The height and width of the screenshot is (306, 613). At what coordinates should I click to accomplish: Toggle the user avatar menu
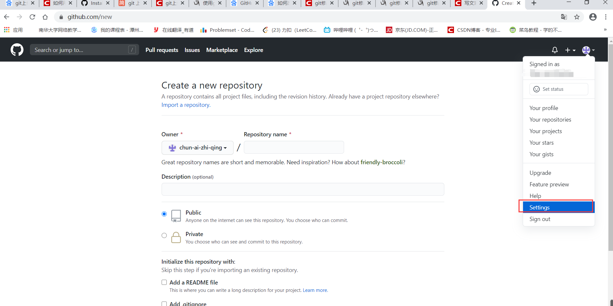pyautogui.click(x=588, y=50)
